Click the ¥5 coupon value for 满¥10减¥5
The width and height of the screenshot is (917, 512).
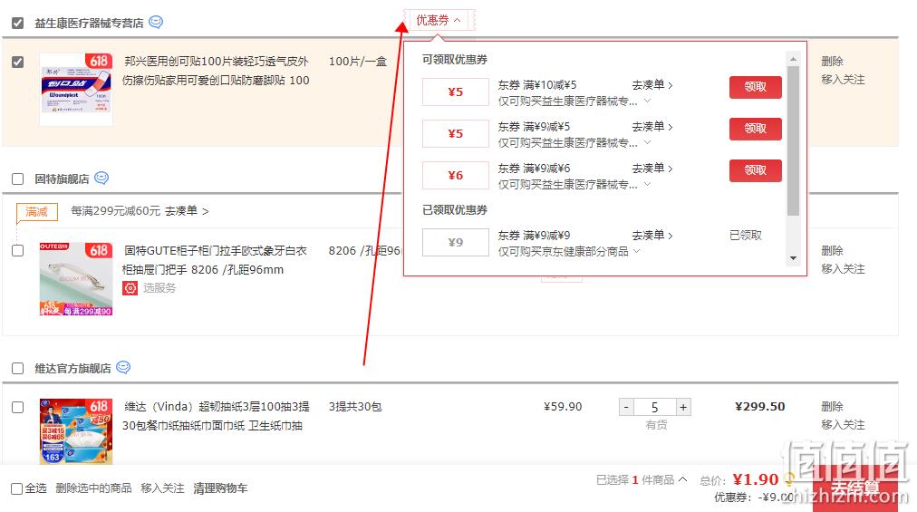[x=456, y=92]
